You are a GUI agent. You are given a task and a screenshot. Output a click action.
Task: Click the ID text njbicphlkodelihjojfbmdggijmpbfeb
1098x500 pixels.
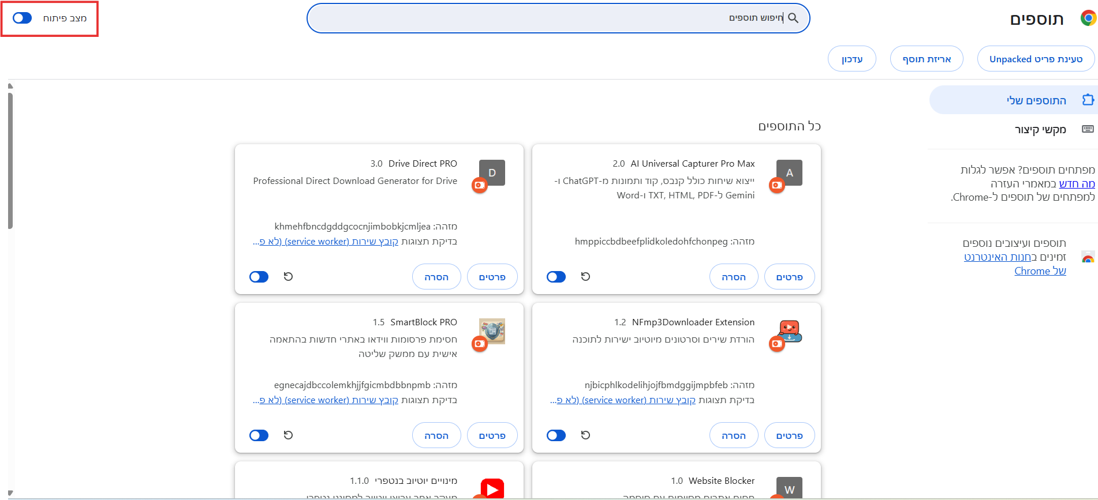pyautogui.click(x=656, y=385)
